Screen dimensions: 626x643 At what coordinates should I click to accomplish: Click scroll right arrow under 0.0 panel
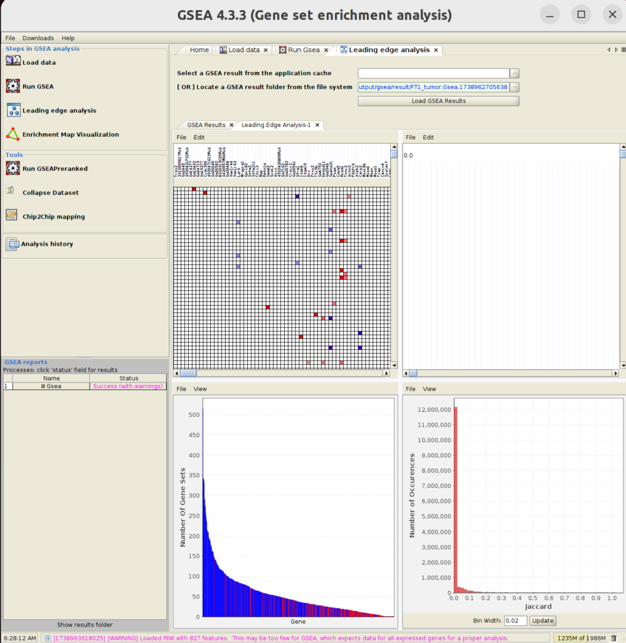(x=616, y=373)
